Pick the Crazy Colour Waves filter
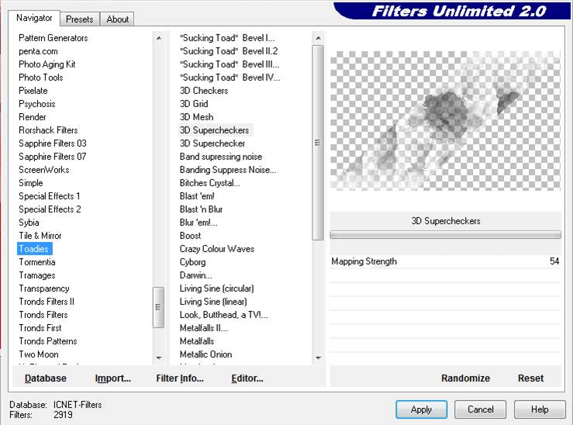573x425 pixels. point(216,249)
